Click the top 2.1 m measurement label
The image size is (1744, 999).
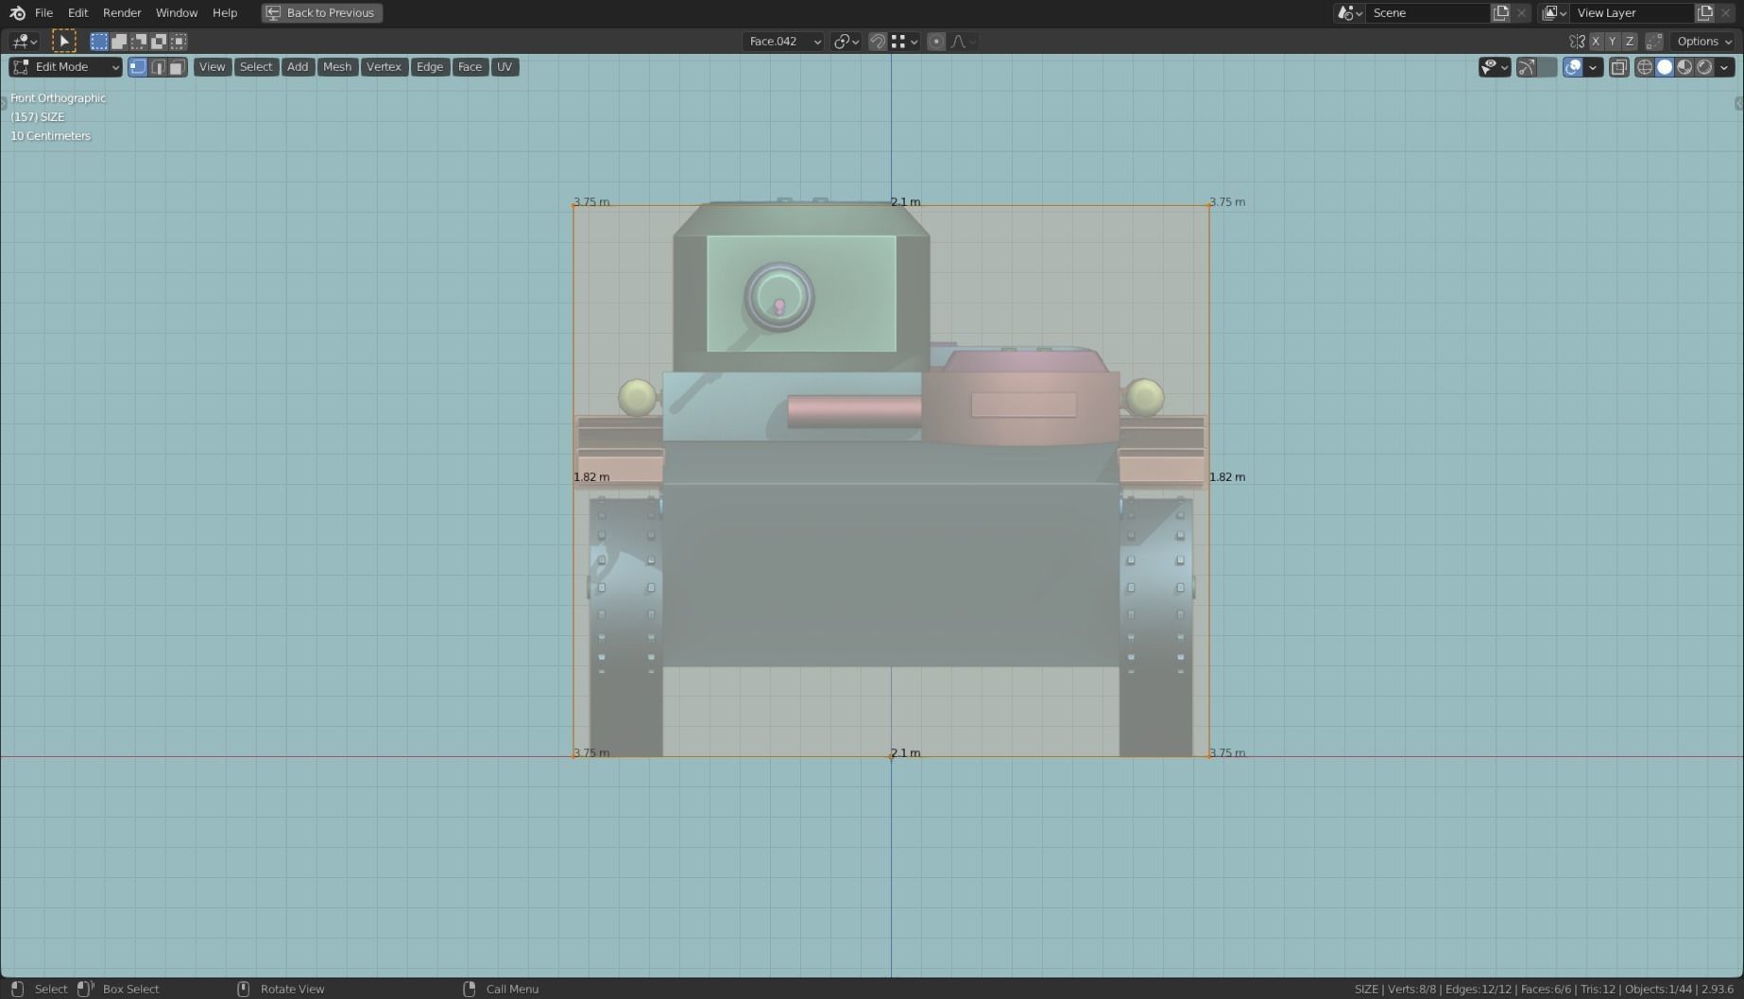tap(905, 201)
